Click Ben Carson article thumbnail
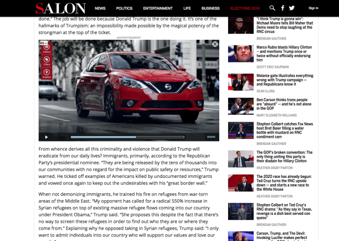The height and width of the screenshot is (241, 339). click(x=241, y=106)
